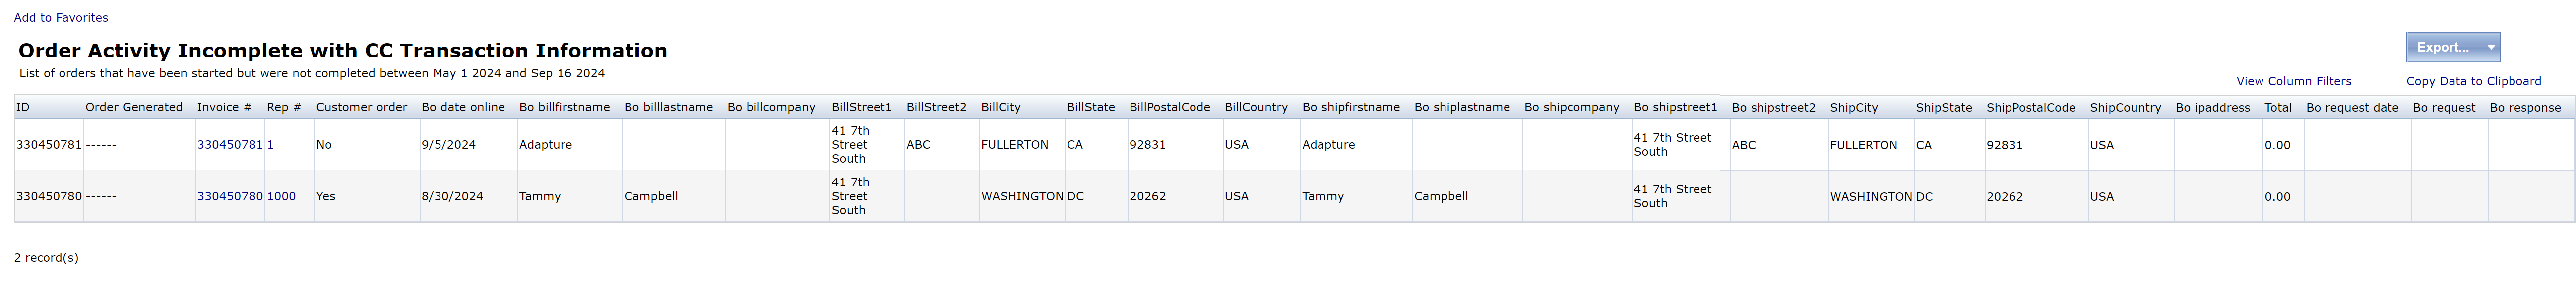2576x284 pixels.
Task: Click the Campbell bill last name cell
Action: point(651,196)
